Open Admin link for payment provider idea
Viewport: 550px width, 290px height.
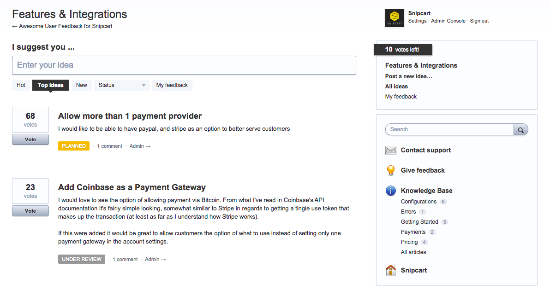coord(140,146)
